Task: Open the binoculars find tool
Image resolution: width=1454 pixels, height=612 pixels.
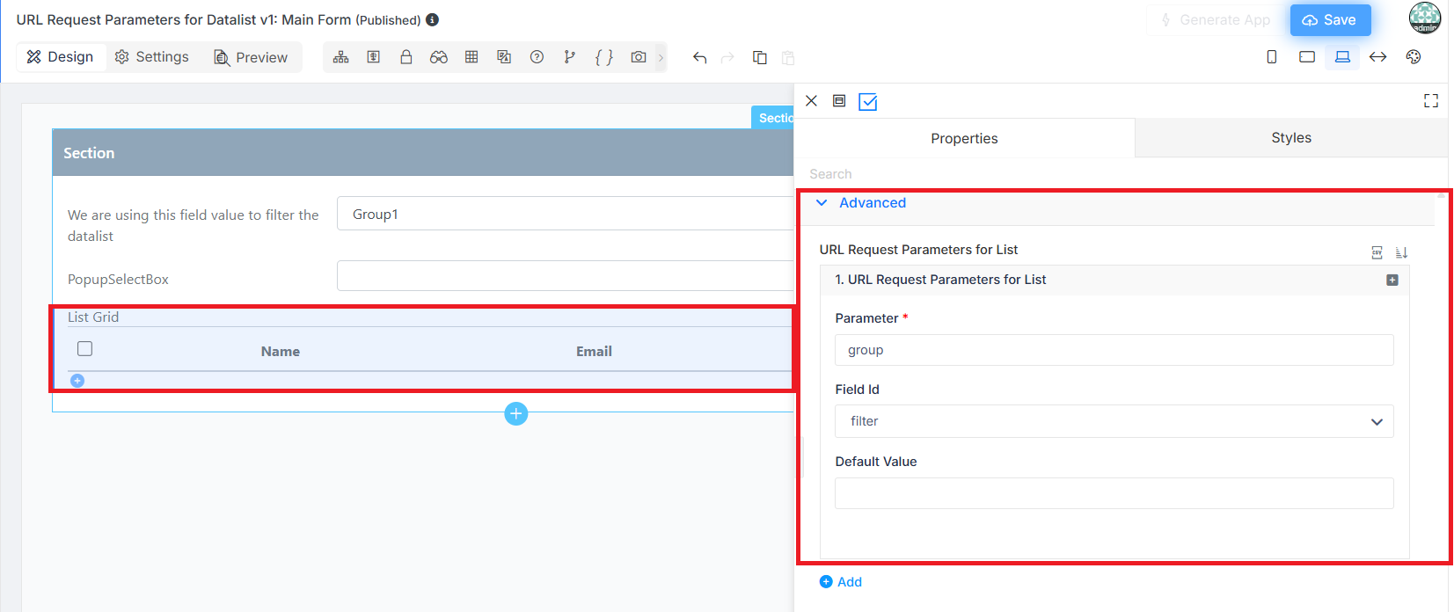Action: coord(439,57)
